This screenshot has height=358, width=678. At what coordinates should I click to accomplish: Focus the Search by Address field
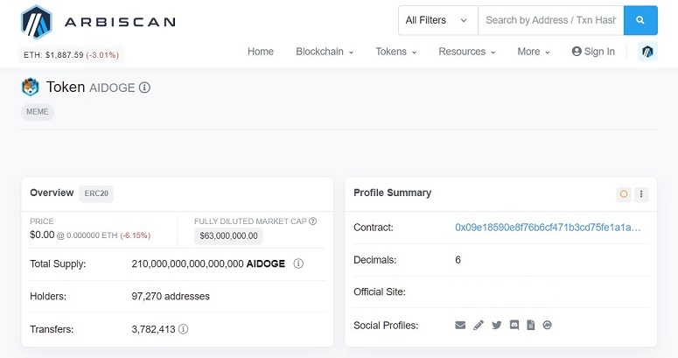point(550,20)
